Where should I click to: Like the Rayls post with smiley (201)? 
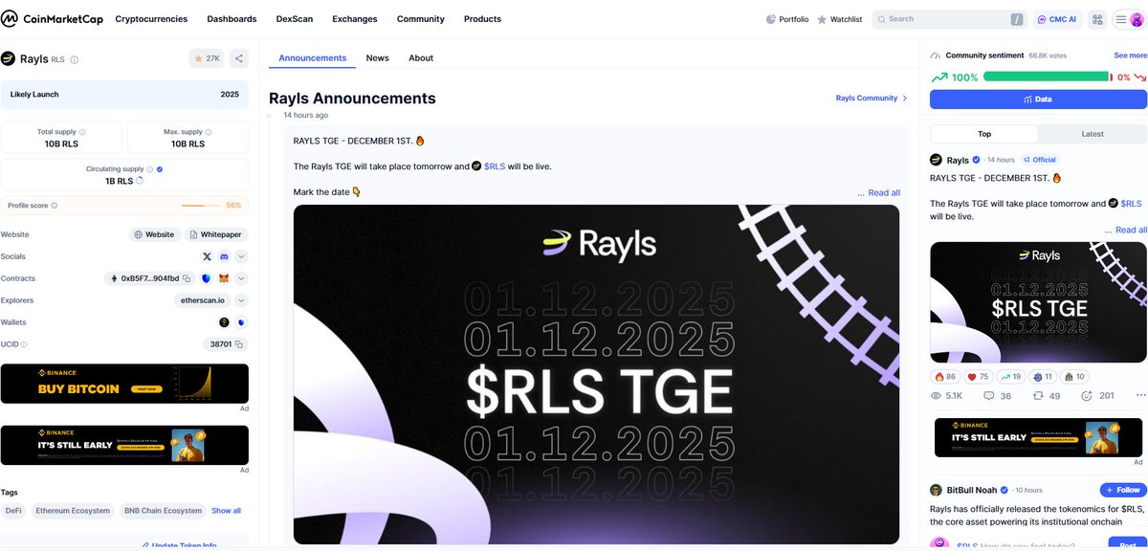(x=1098, y=396)
